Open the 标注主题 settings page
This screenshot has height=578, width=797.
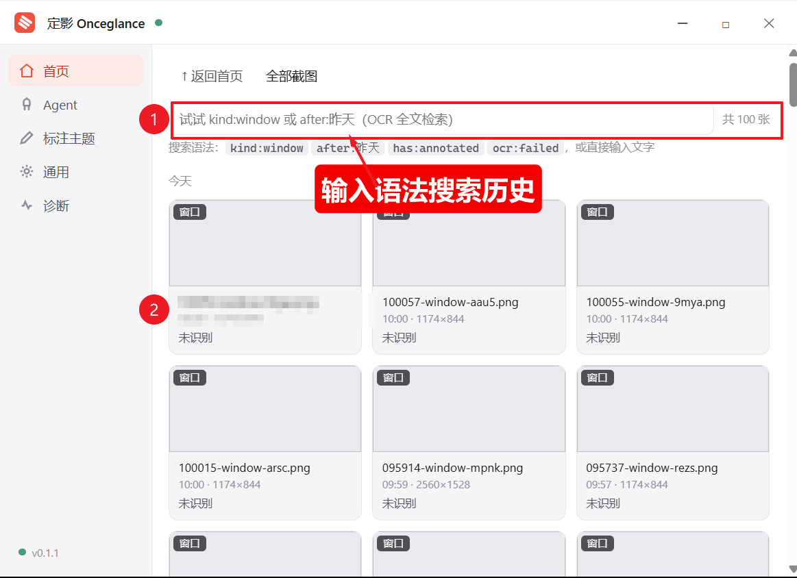coord(76,138)
